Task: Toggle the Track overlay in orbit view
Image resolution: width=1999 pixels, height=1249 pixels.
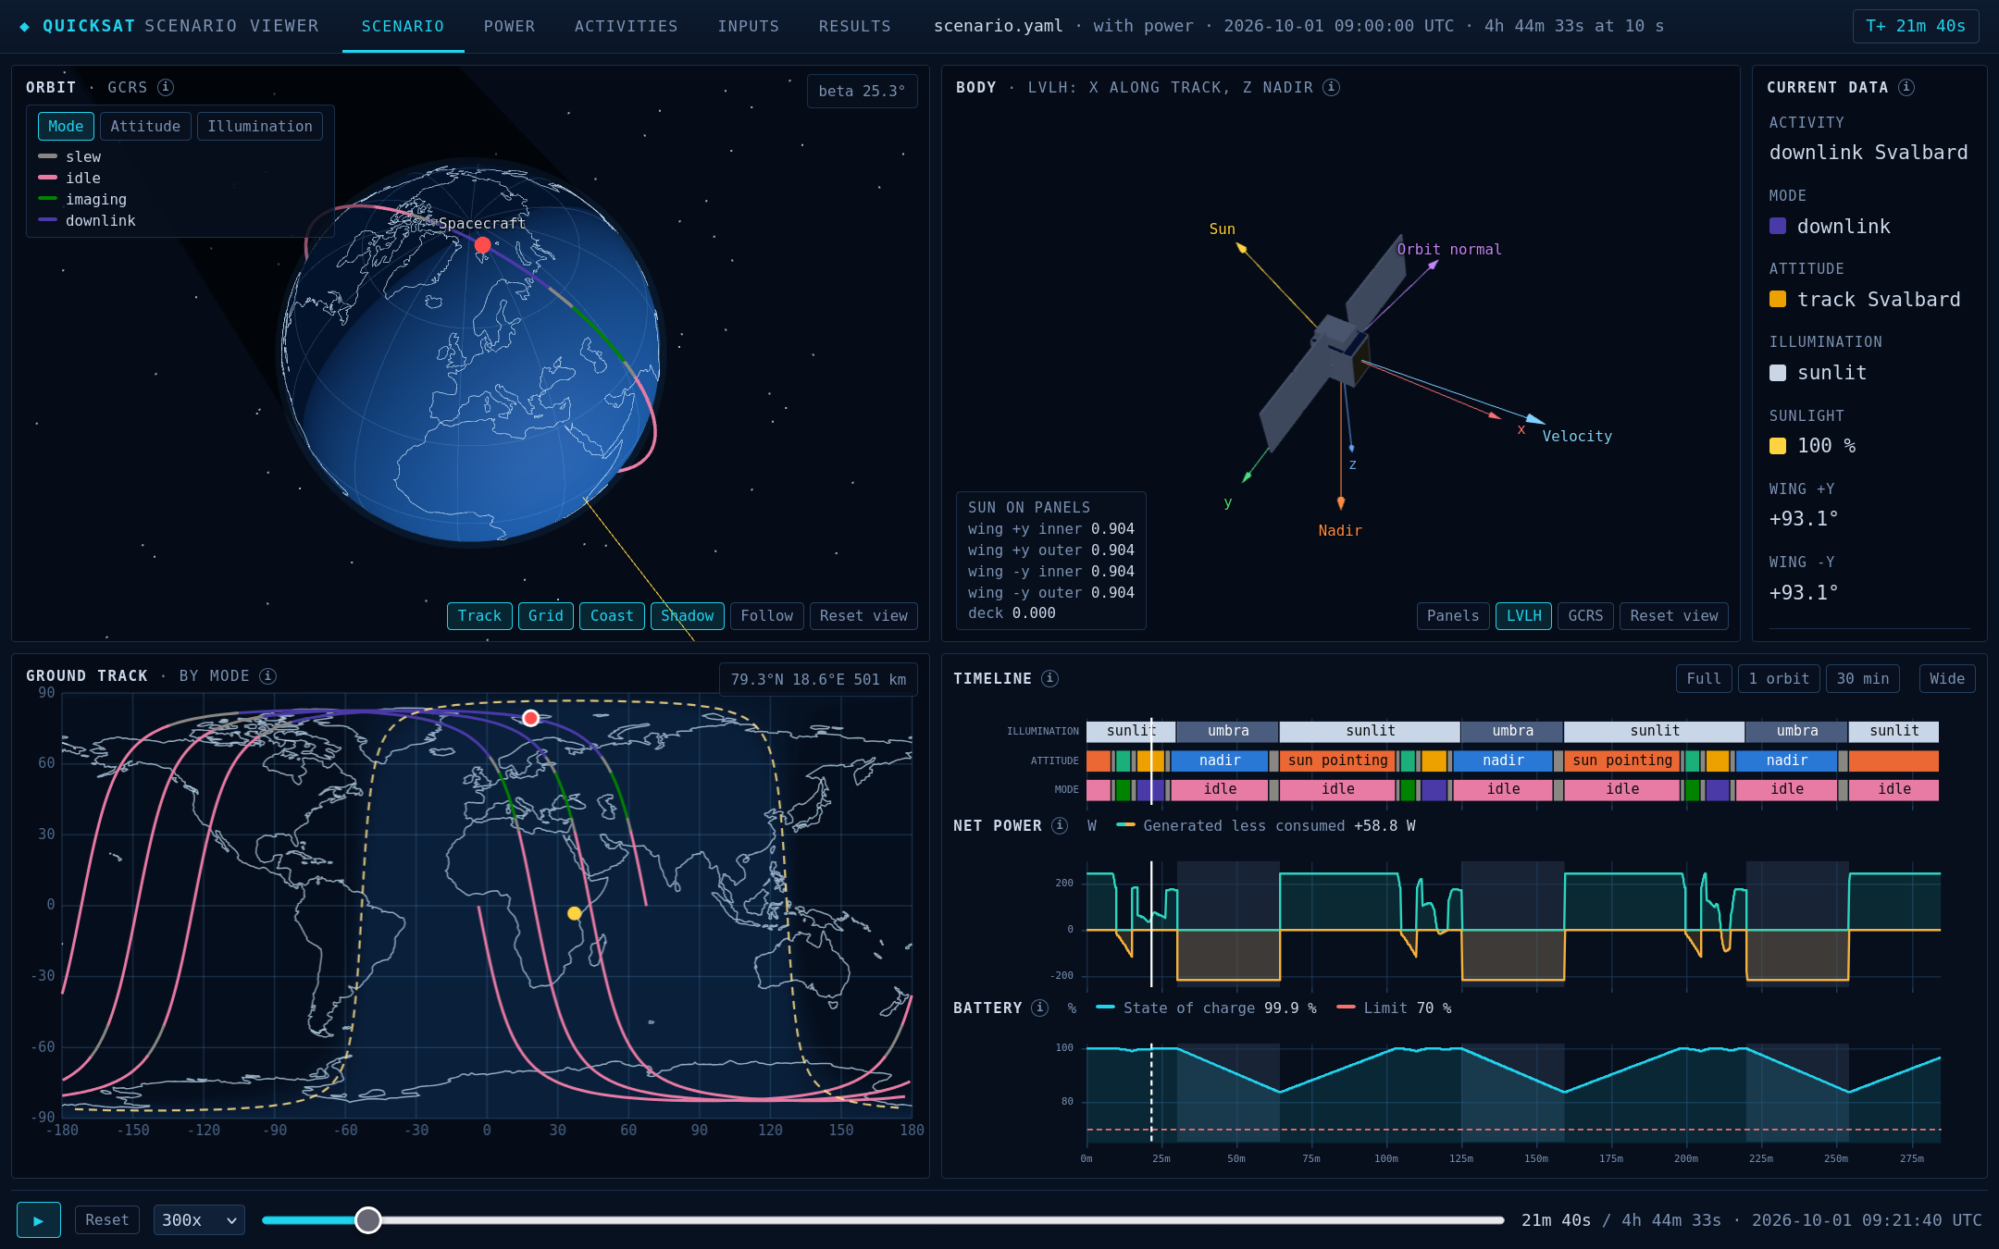Action: click(x=479, y=616)
